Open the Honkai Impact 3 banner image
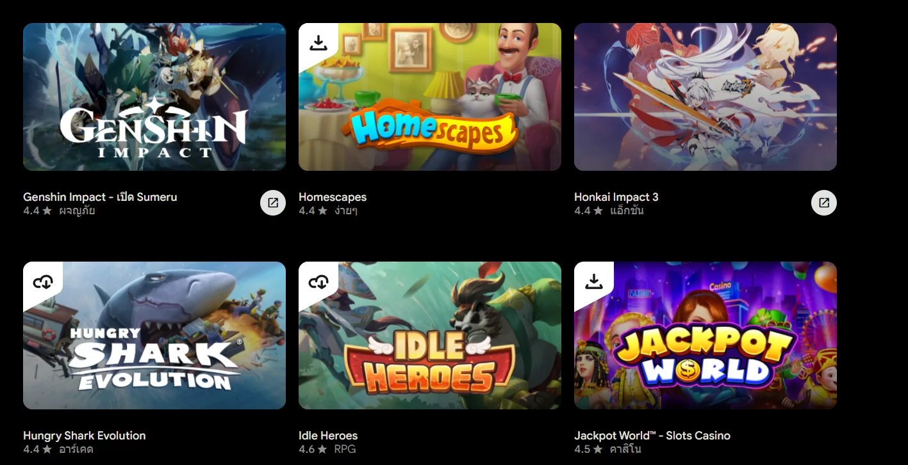This screenshot has height=465, width=908. point(706,97)
